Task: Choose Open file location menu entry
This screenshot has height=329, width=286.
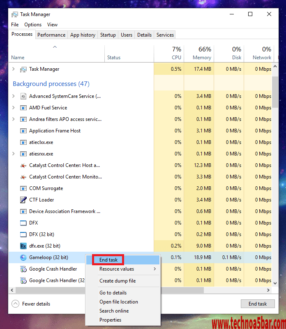Action: click(x=123, y=302)
